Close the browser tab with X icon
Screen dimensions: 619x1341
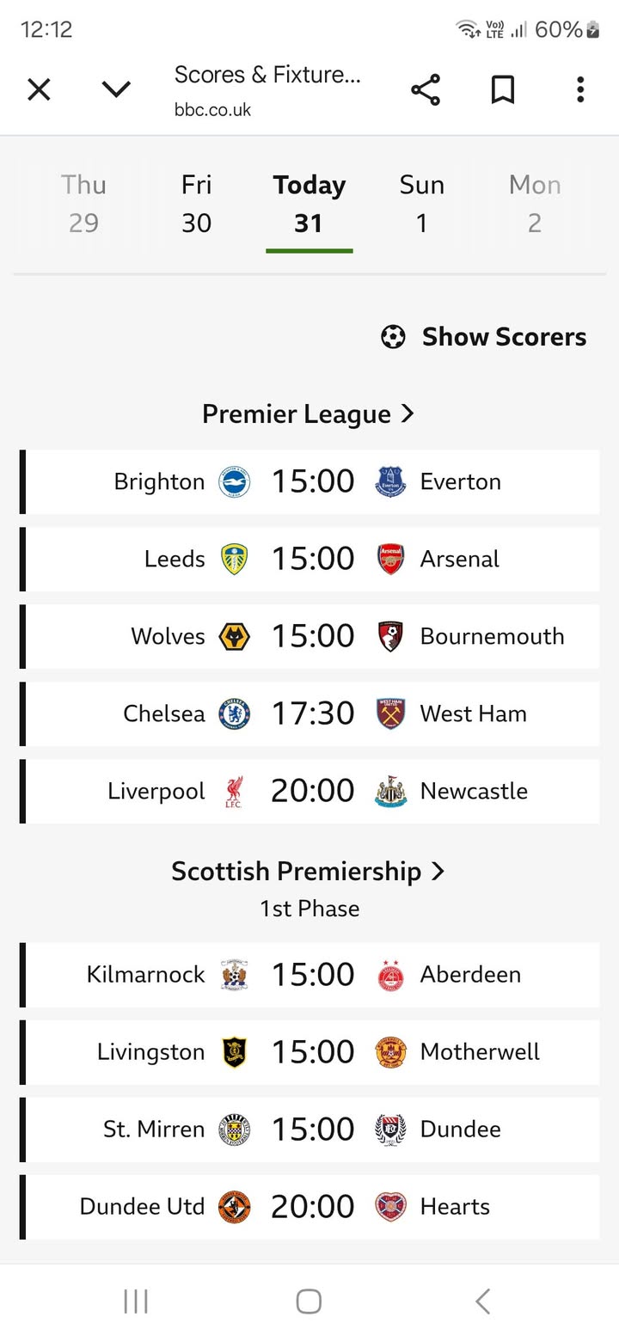pyautogui.click(x=39, y=89)
